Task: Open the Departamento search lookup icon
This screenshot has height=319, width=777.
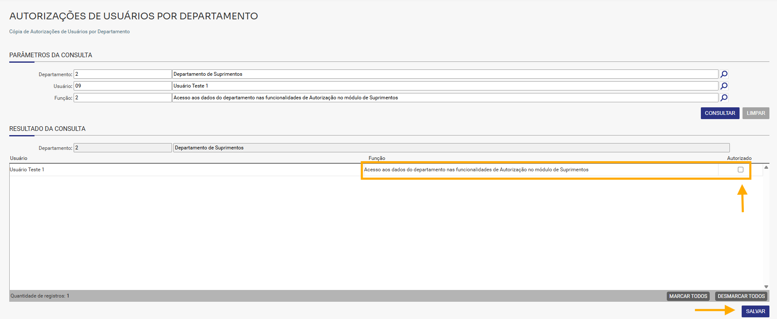Action: point(724,74)
